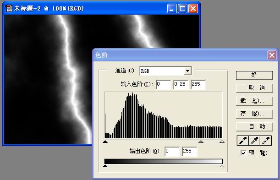Click the 自动 auto button
The width and height of the screenshot is (280, 180).
[254, 127]
